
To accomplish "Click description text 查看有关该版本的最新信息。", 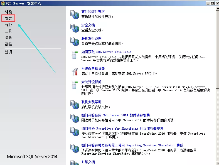I will click(x=102, y=43).
